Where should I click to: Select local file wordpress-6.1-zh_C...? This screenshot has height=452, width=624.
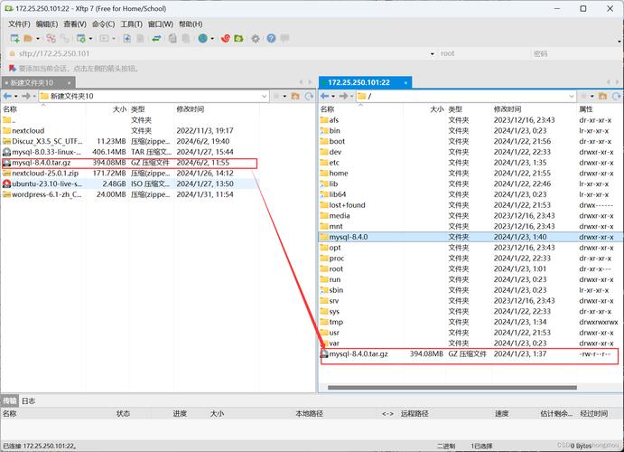(129, 194)
